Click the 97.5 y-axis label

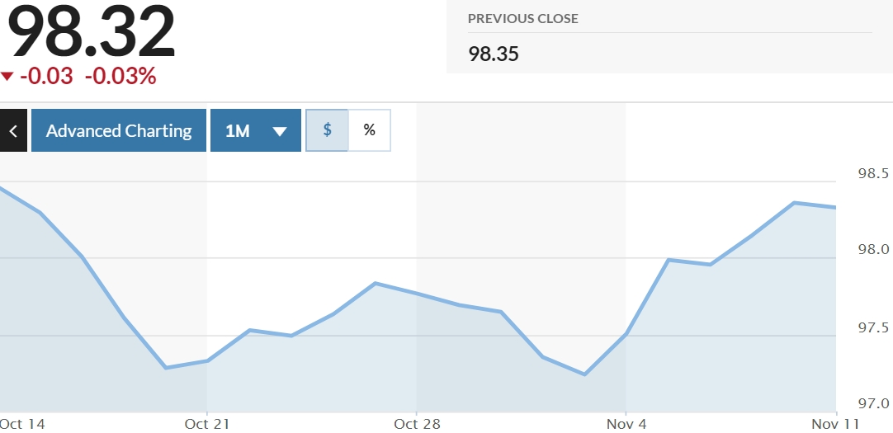873,327
